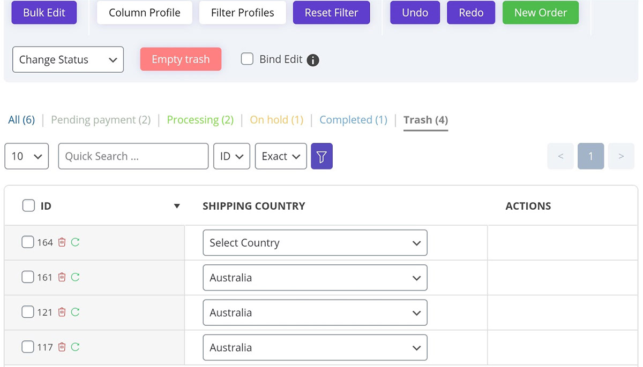Open Column Profile
643x367 pixels.
pos(145,13)
